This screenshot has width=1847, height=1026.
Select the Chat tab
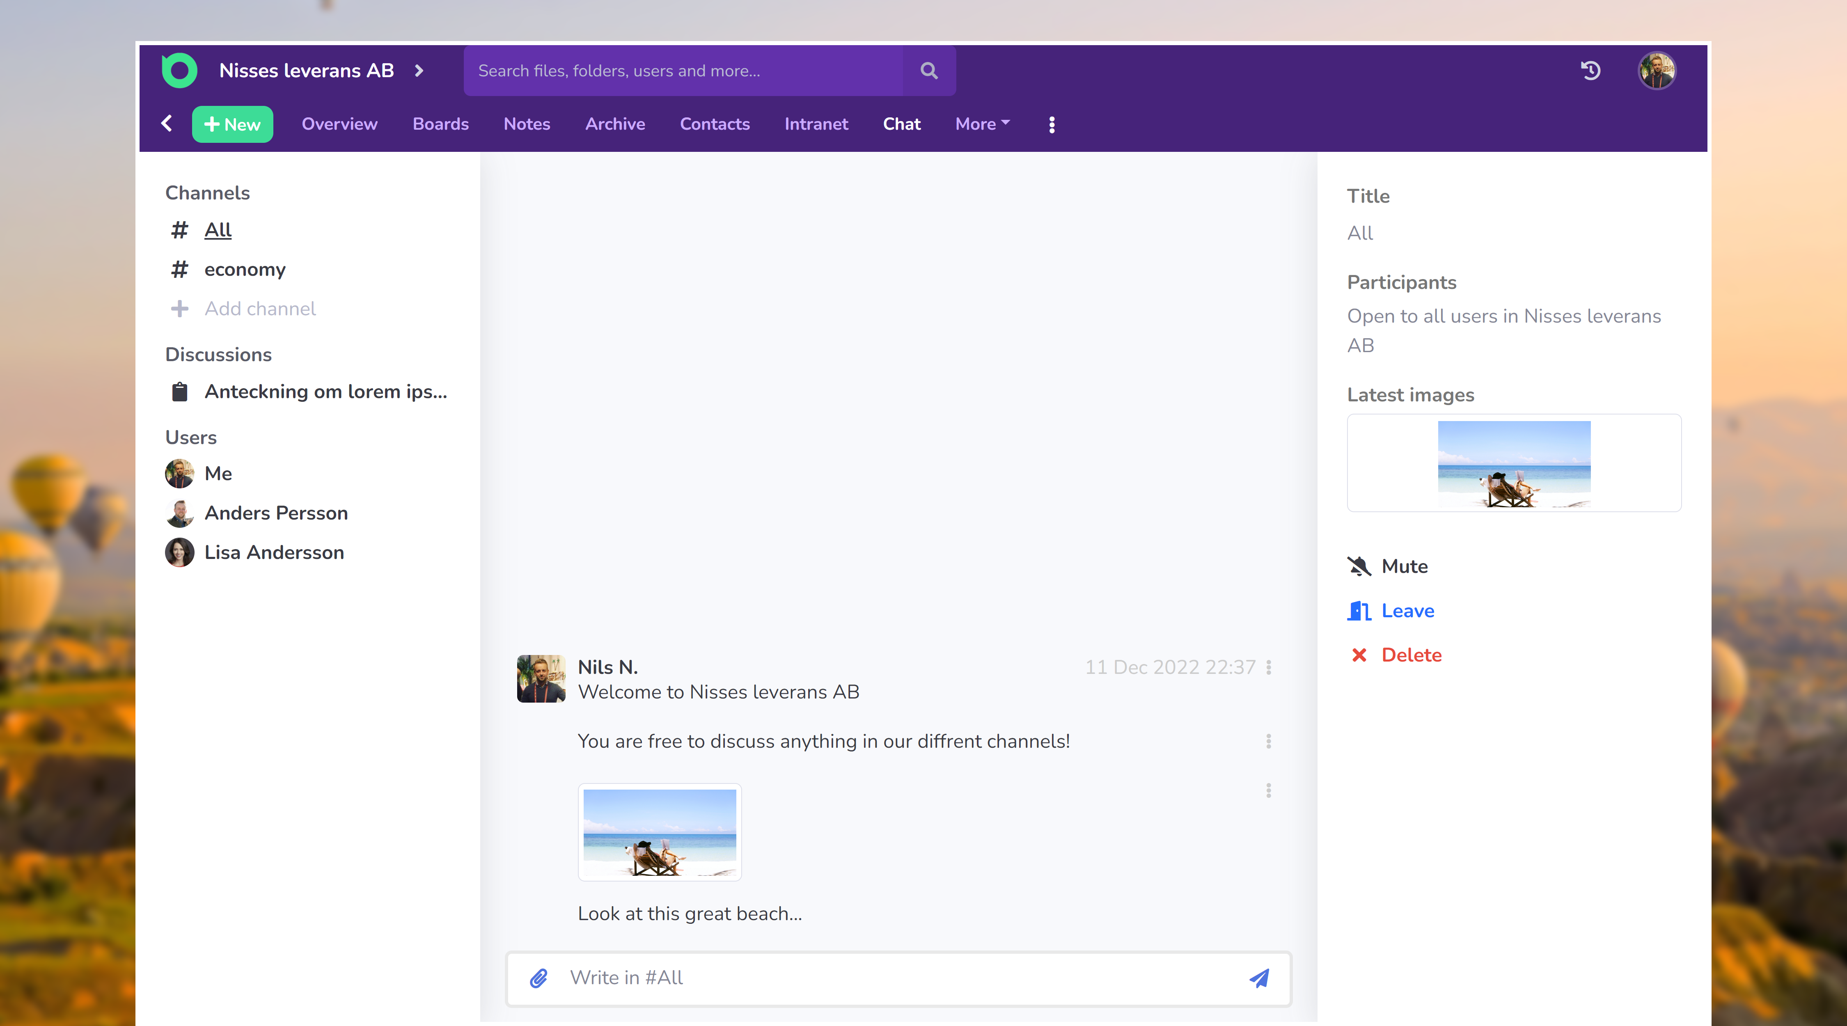[901, 124]
